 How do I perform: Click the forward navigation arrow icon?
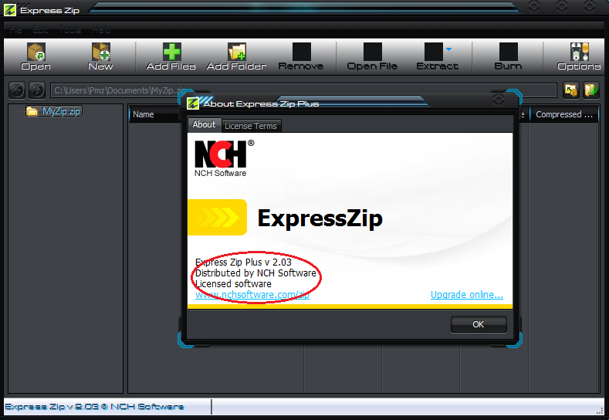click(x=37, y=90)
